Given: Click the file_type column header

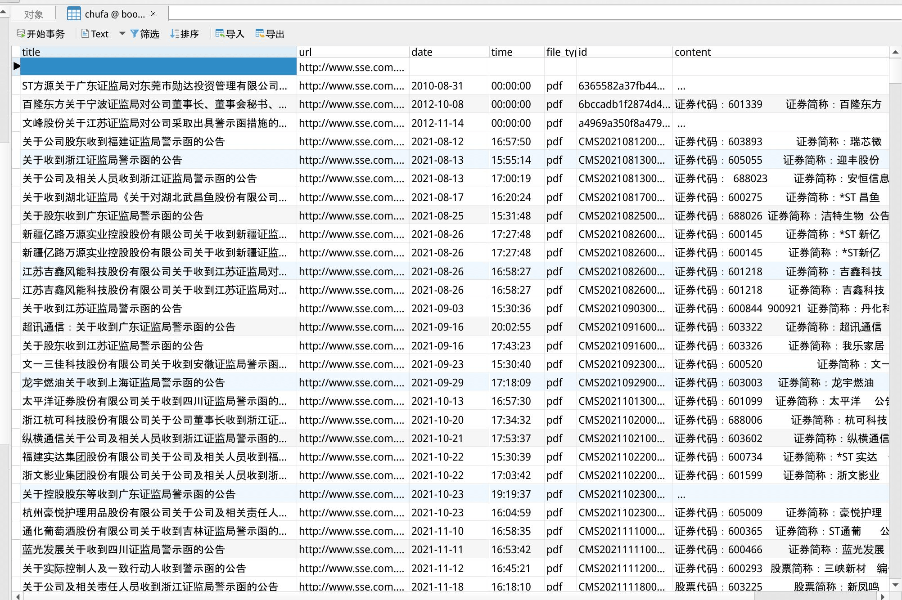Looking at the screenshot, I should 560,52.
